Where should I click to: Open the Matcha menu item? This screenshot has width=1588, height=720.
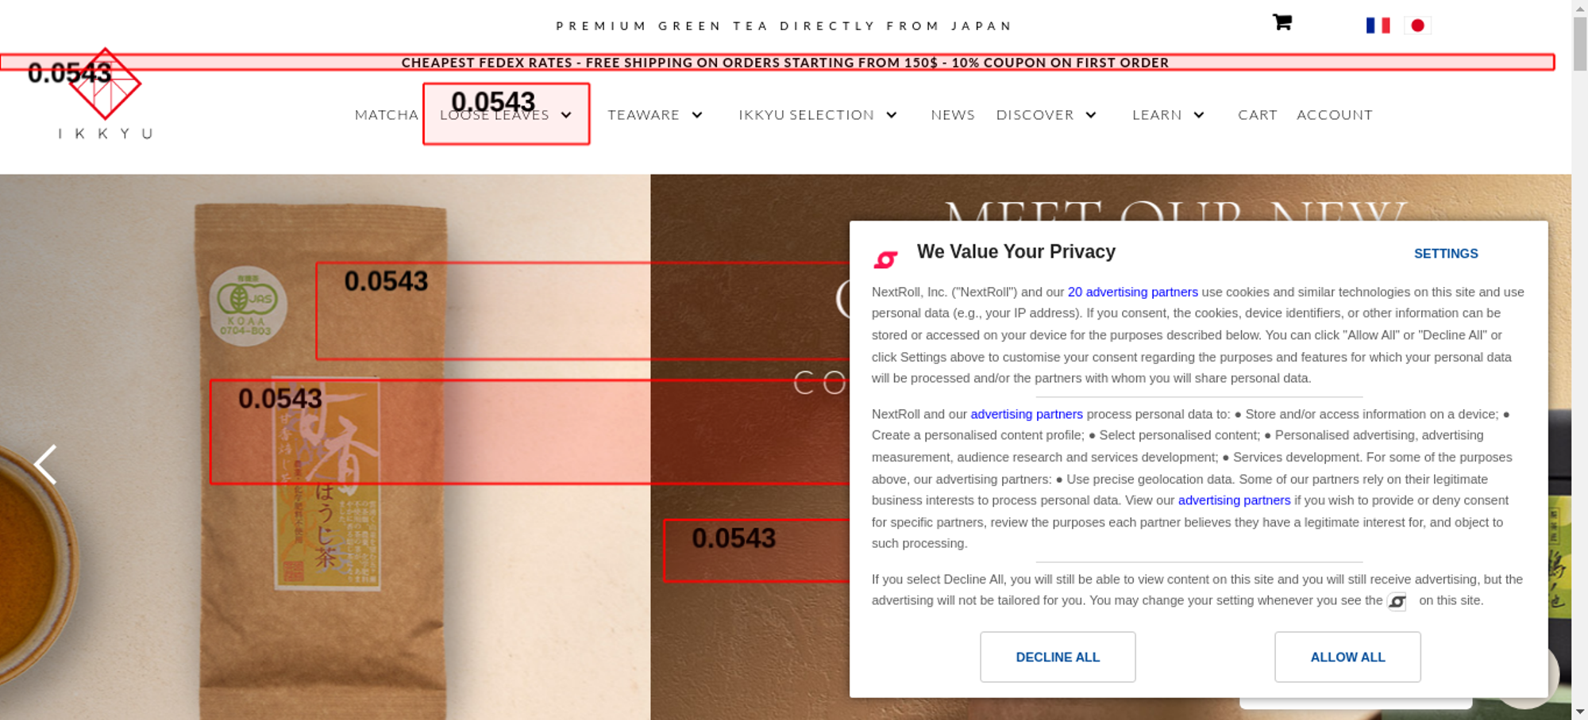coord(387,115)
